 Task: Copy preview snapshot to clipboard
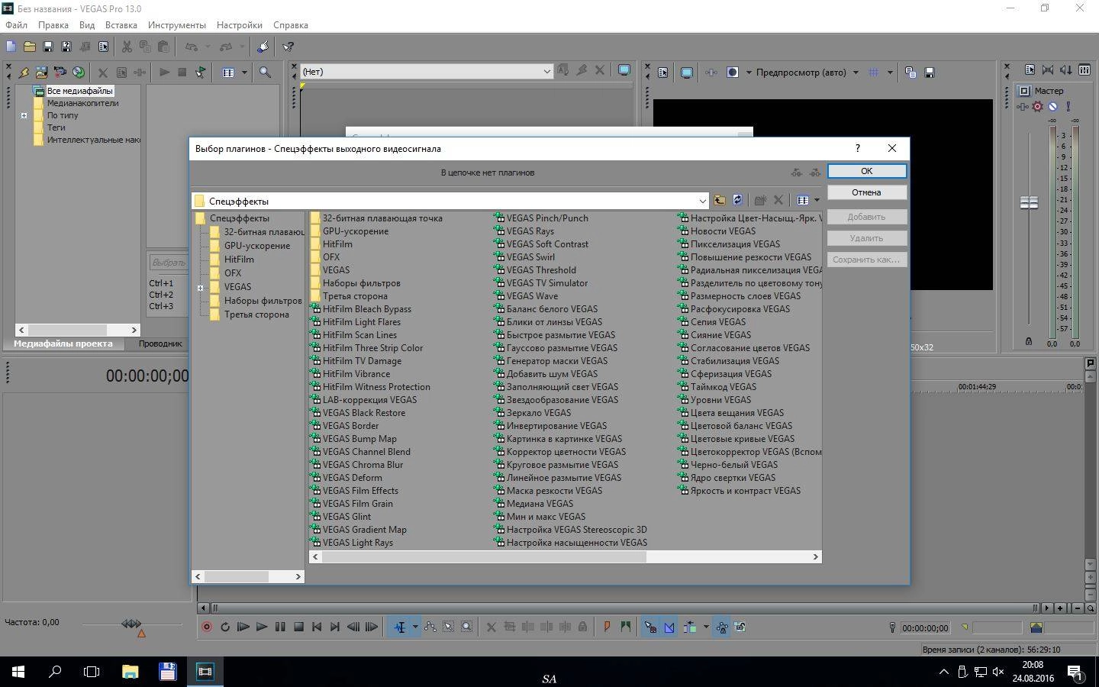point(910,73)
